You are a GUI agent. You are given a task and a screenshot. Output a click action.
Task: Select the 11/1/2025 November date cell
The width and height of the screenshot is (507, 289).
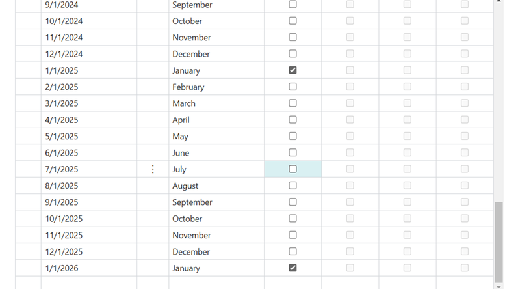[89, 235]
